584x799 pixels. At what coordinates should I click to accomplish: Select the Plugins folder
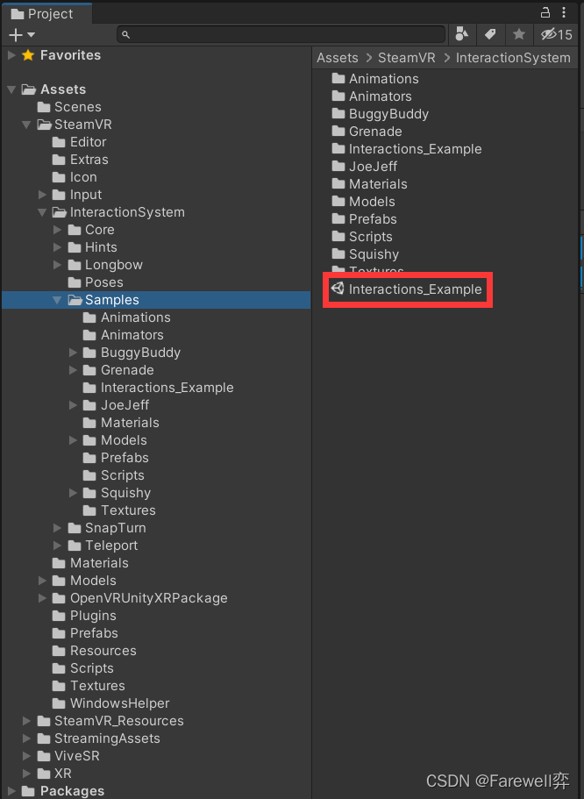(x=84, y=616)
